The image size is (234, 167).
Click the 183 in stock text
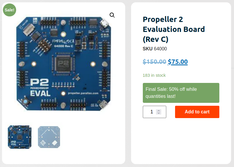(x=154, y=75)
